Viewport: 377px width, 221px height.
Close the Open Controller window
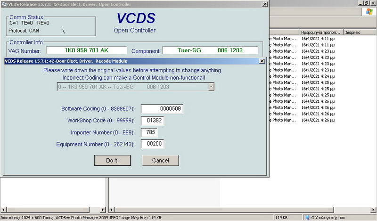(x=264, y=4)
